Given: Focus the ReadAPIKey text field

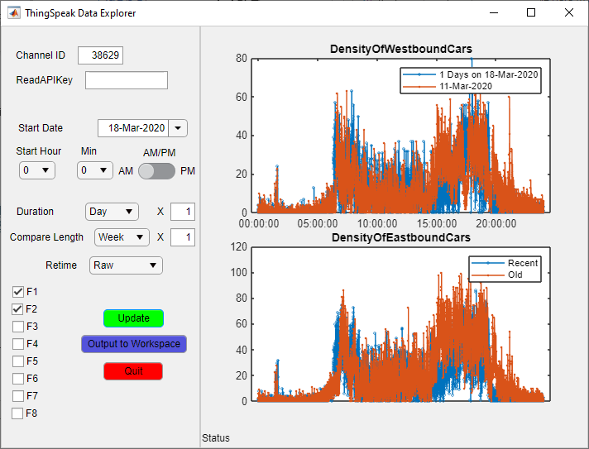Looking at the screenshot, I should (126, 80).
